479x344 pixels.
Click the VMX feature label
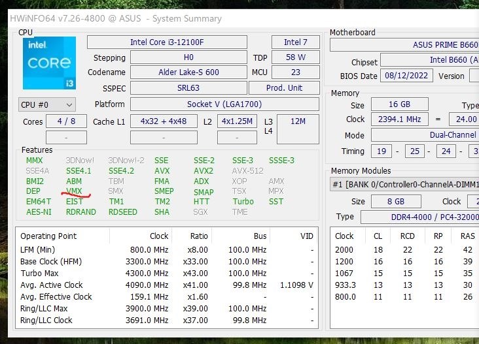click(x=74, y=191)
